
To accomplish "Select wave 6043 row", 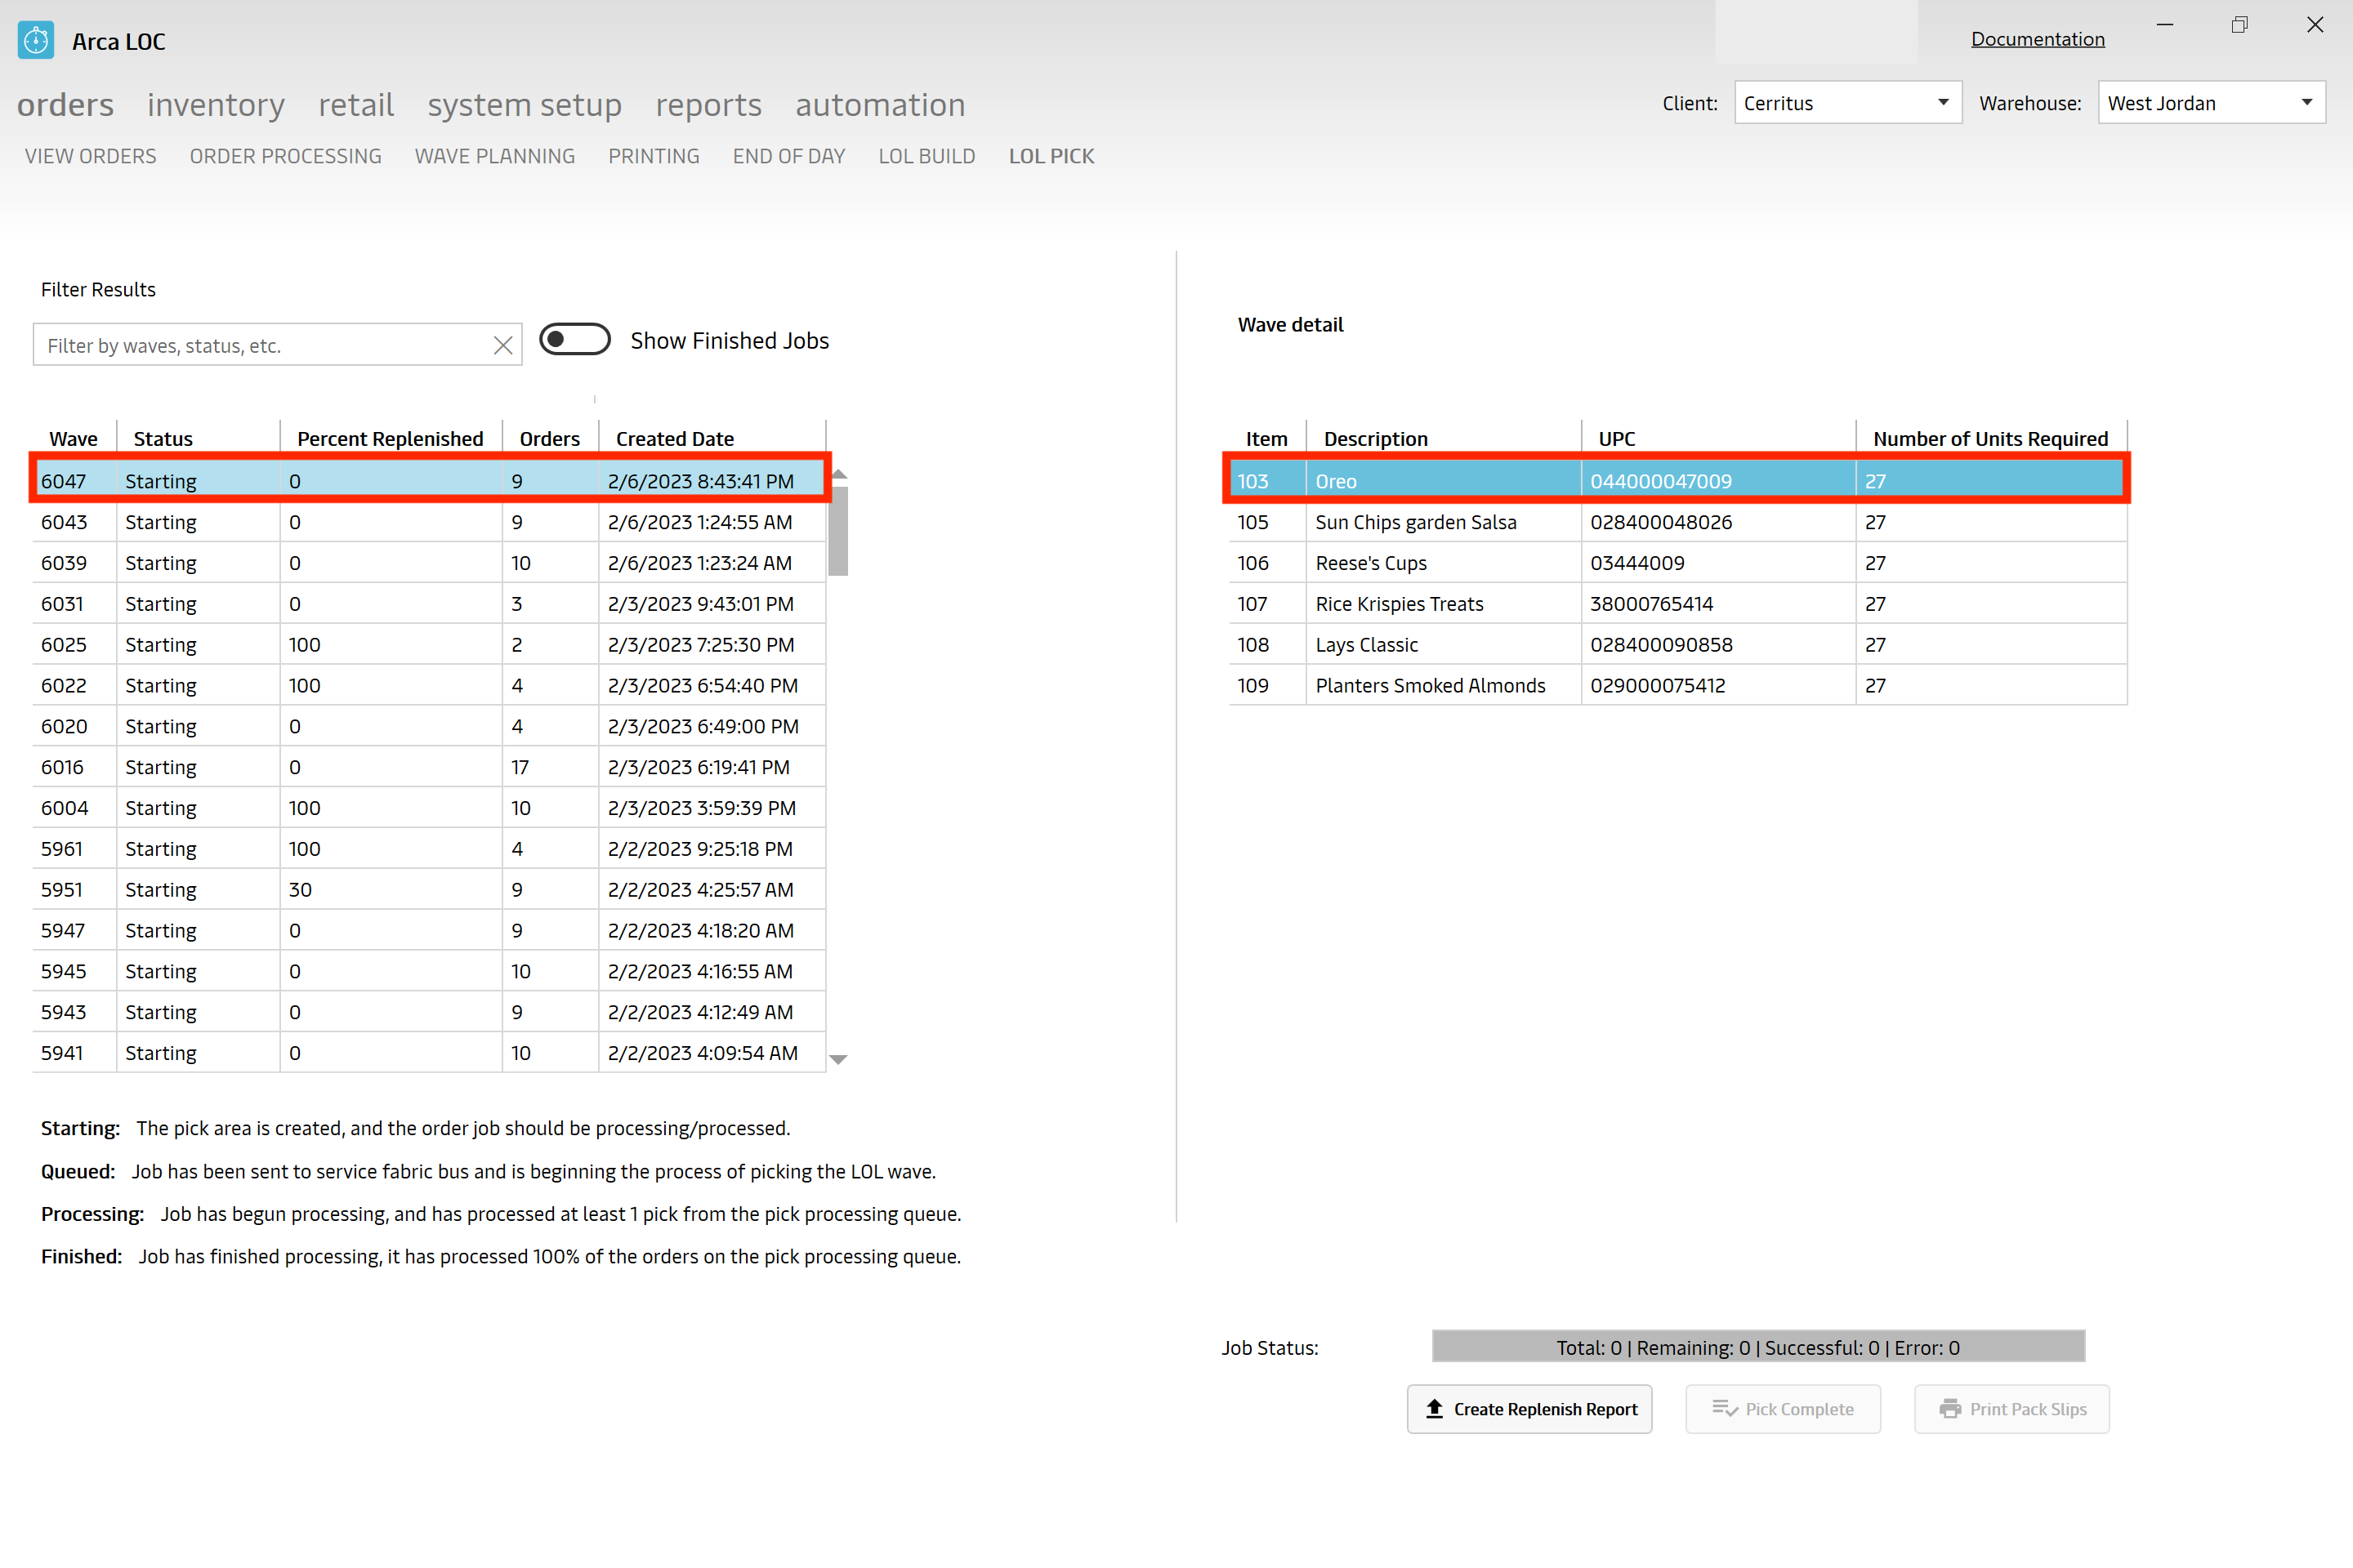I will [x=429, y=522].
